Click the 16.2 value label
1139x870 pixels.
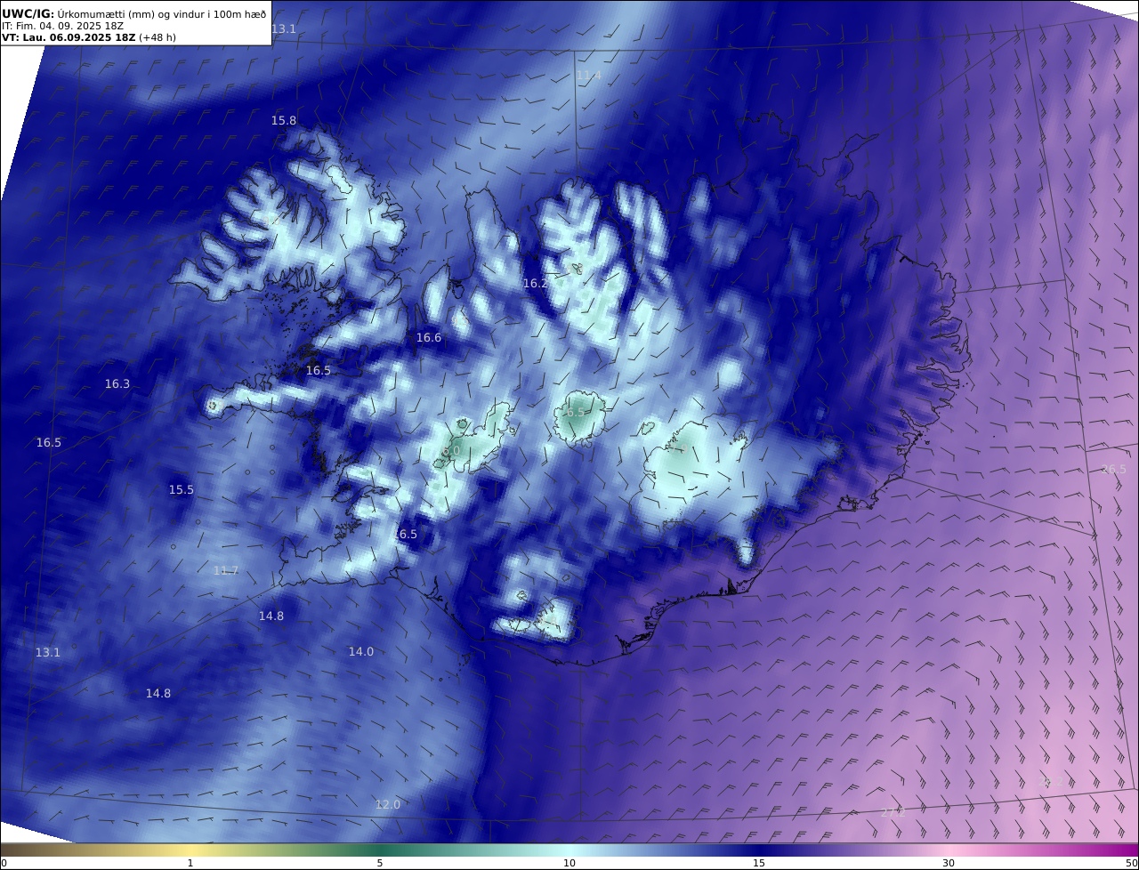click(x=536, y=283)
